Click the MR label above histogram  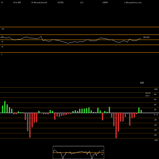(x=142, y=83)
